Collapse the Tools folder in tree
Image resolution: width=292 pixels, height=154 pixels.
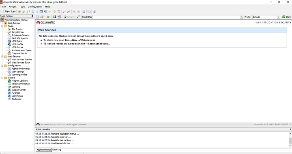click(x=2, y=26)
